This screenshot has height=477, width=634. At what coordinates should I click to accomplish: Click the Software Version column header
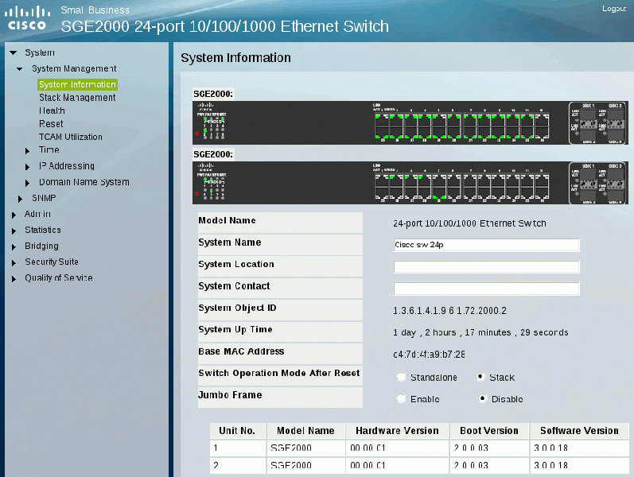point(579,431)
